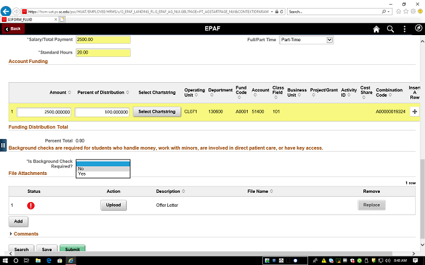Click the Offer Letter description text
The width and height of the screenshot is (425, 265).
pyautogui.click(x=167, y=205)
